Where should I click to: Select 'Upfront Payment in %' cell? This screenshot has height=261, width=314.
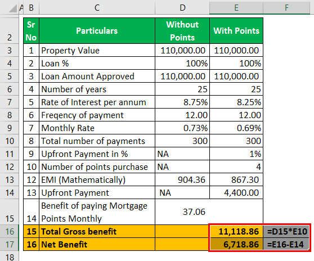(x=97, y=154)
